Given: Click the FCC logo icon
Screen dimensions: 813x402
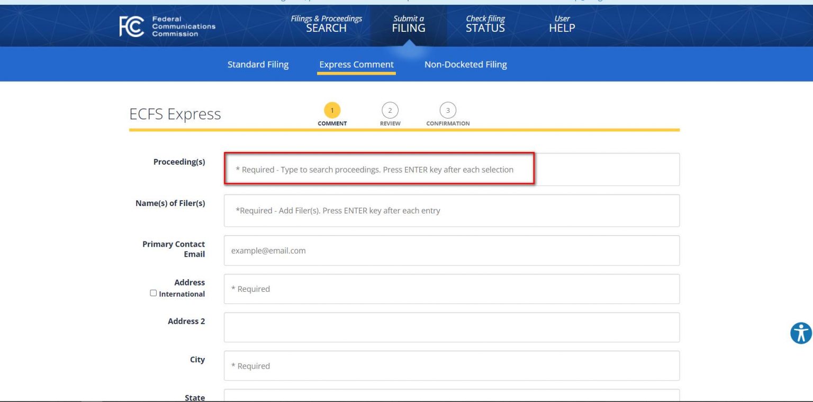Looking at the screenshot, I should (x=131, y=26).
